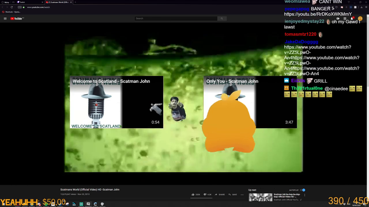
Task: Open a new browser tab with plus
Action: 76,2
